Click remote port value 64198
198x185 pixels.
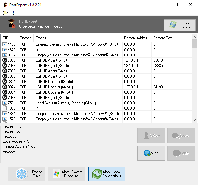[x=158, y=87]
